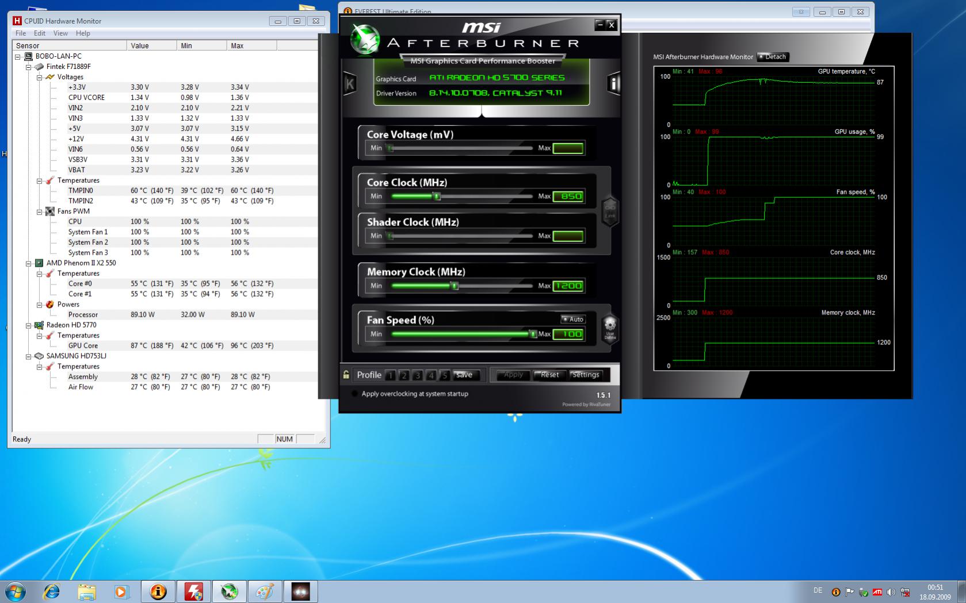
Task: Click the MSI Afterburner jet logo
Action: point(365,39)
